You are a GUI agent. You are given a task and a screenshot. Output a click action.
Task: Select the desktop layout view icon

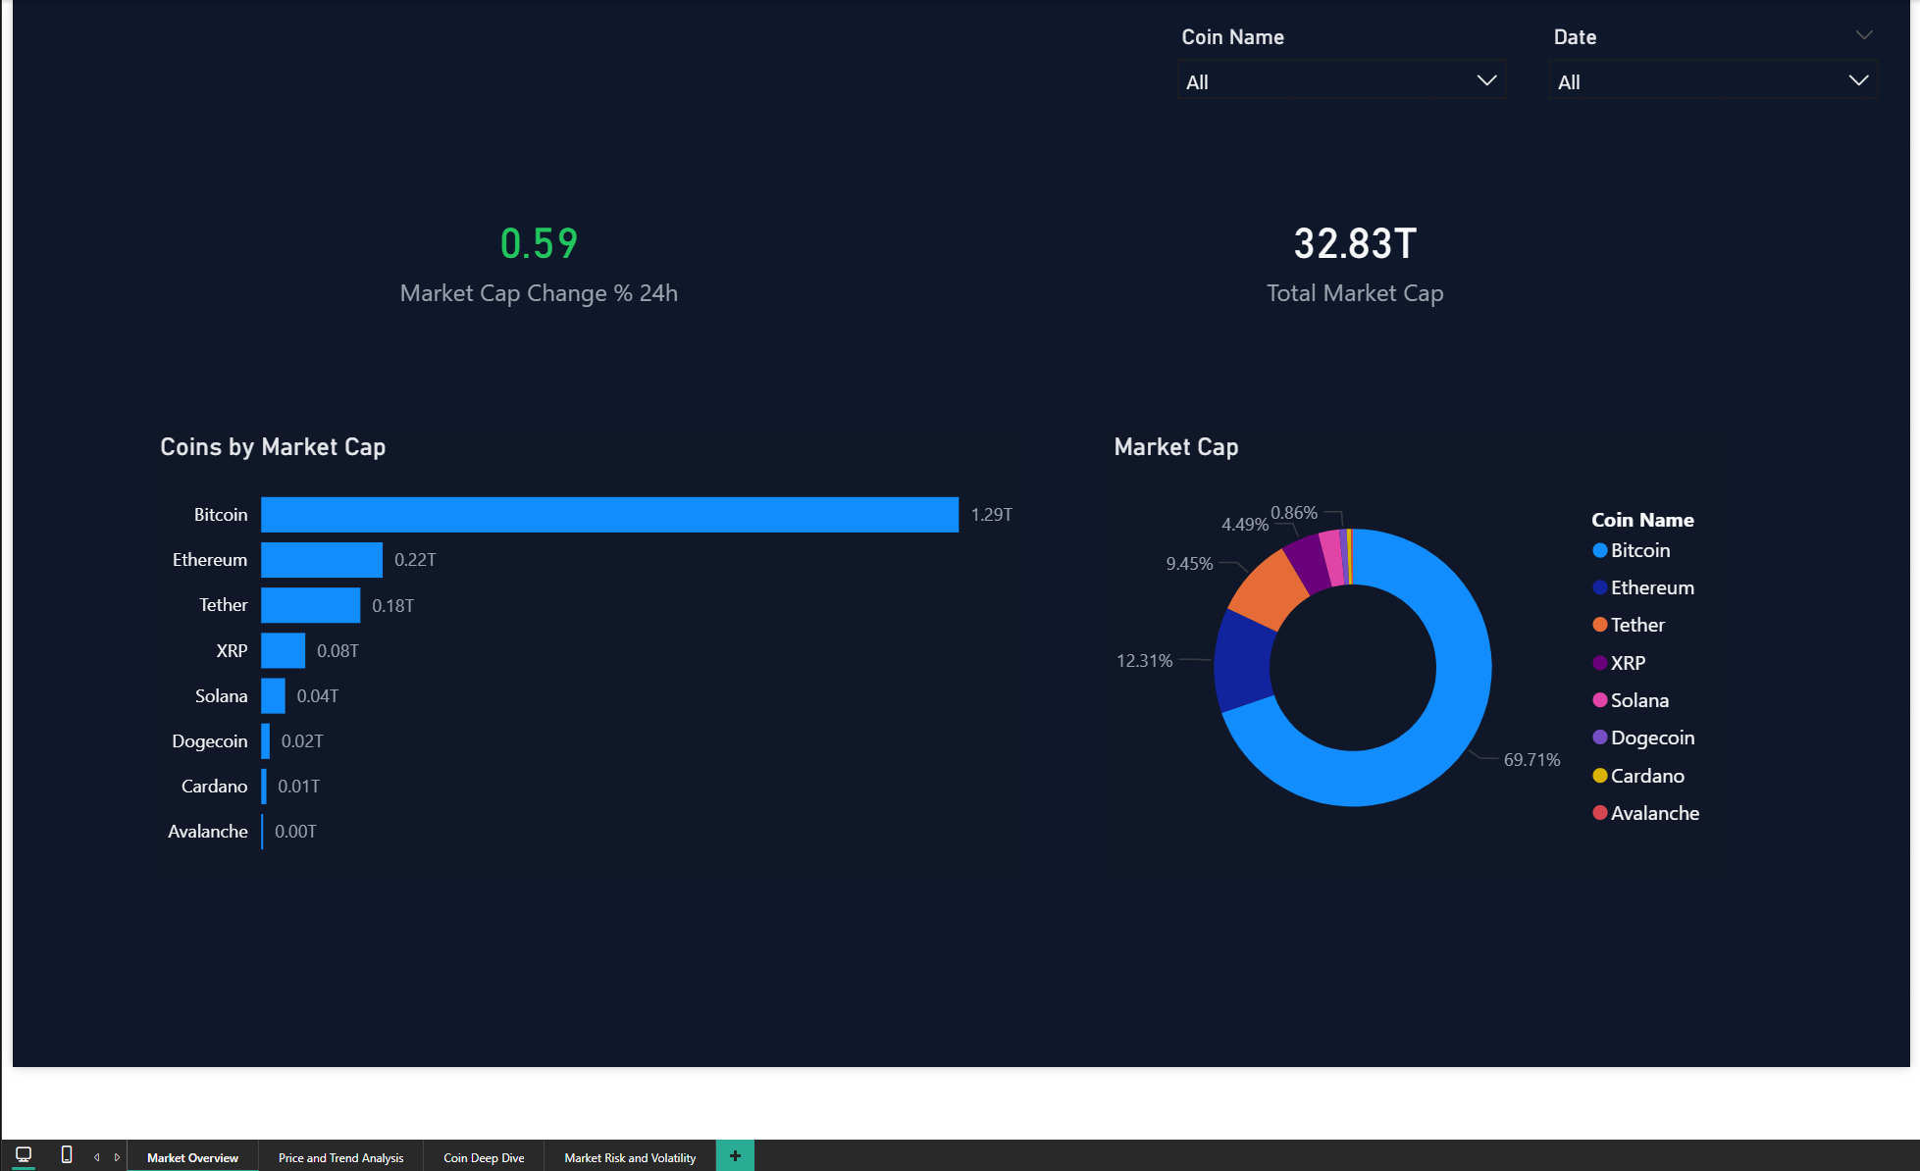tap(24, 1155)
